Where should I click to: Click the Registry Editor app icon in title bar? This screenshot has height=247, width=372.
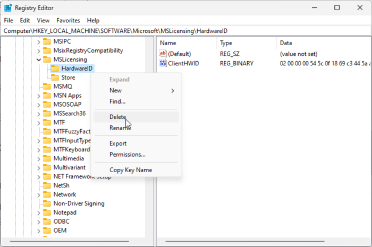[x=8, y=8]
